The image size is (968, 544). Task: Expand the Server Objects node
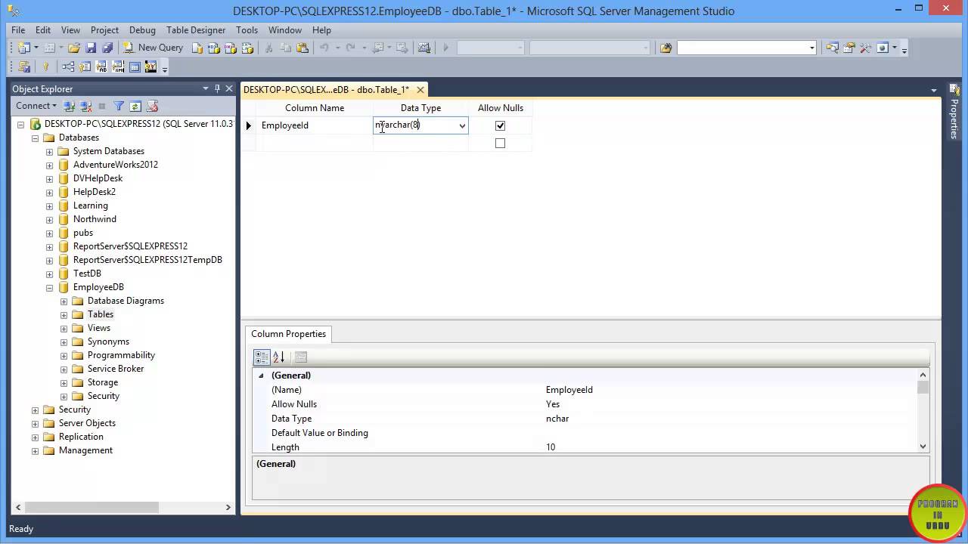click(x=35, y=423)
